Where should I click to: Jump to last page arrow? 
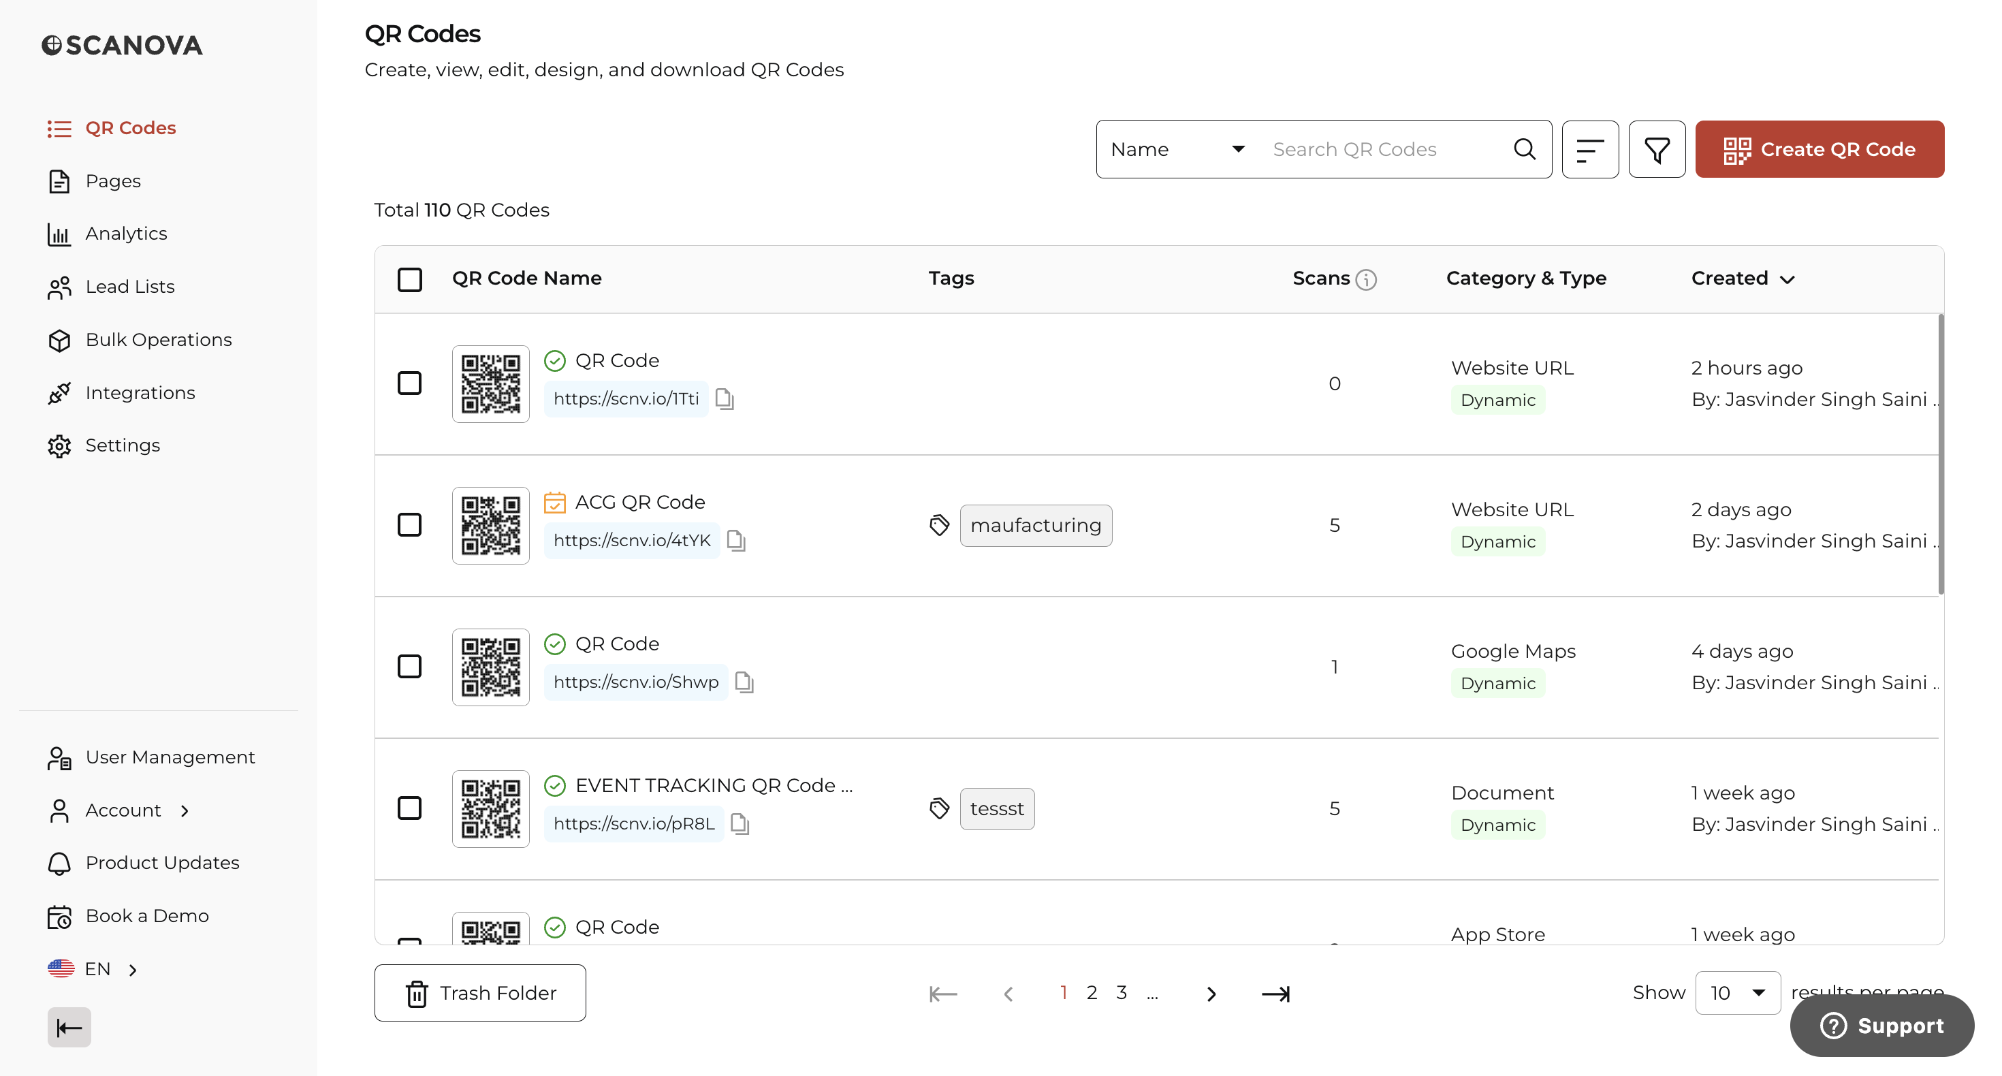[1275, 994]
